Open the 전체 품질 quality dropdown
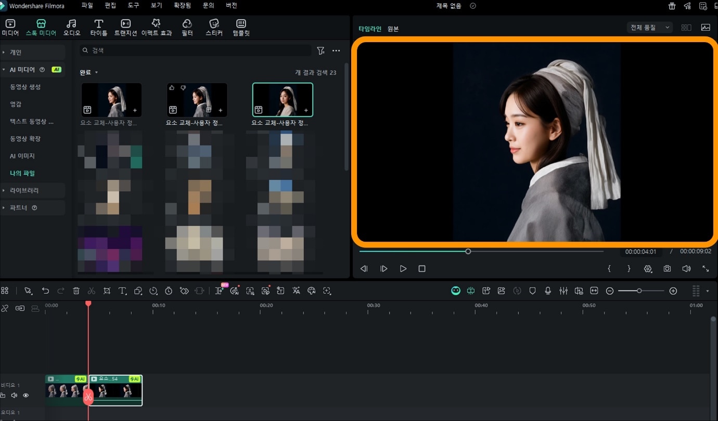 [x=649, y=28]
